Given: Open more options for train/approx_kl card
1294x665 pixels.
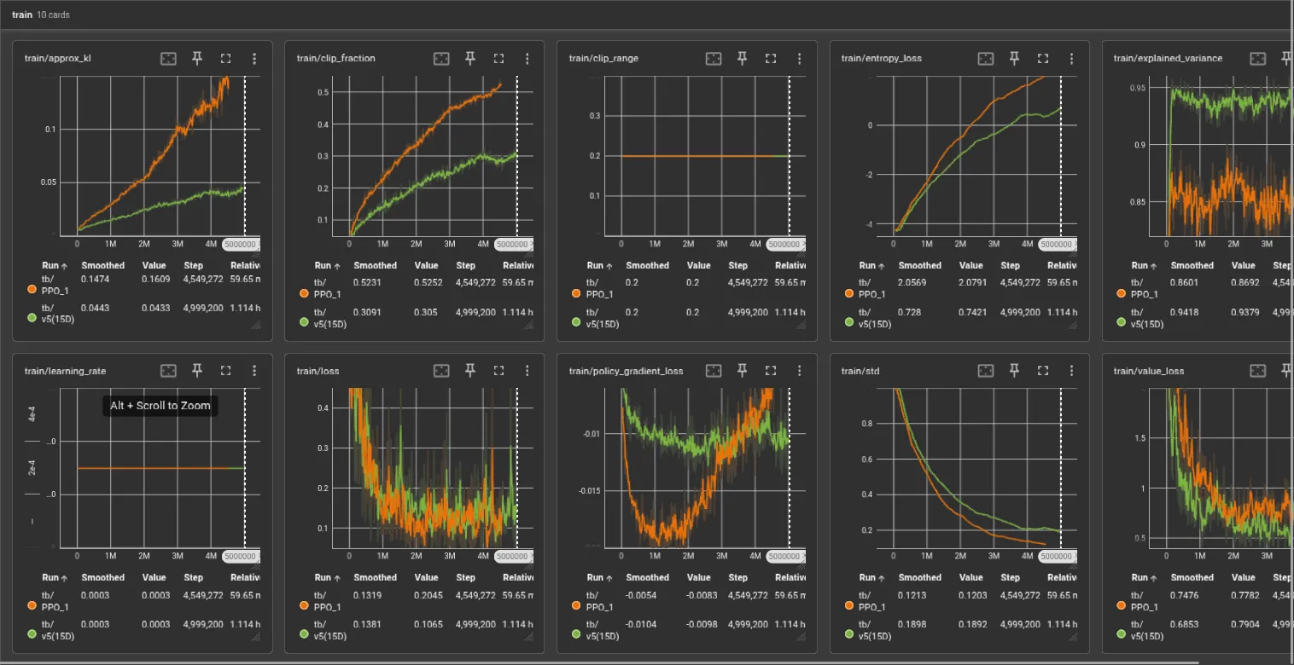Looking at the screenshot, I should (254, 58).
